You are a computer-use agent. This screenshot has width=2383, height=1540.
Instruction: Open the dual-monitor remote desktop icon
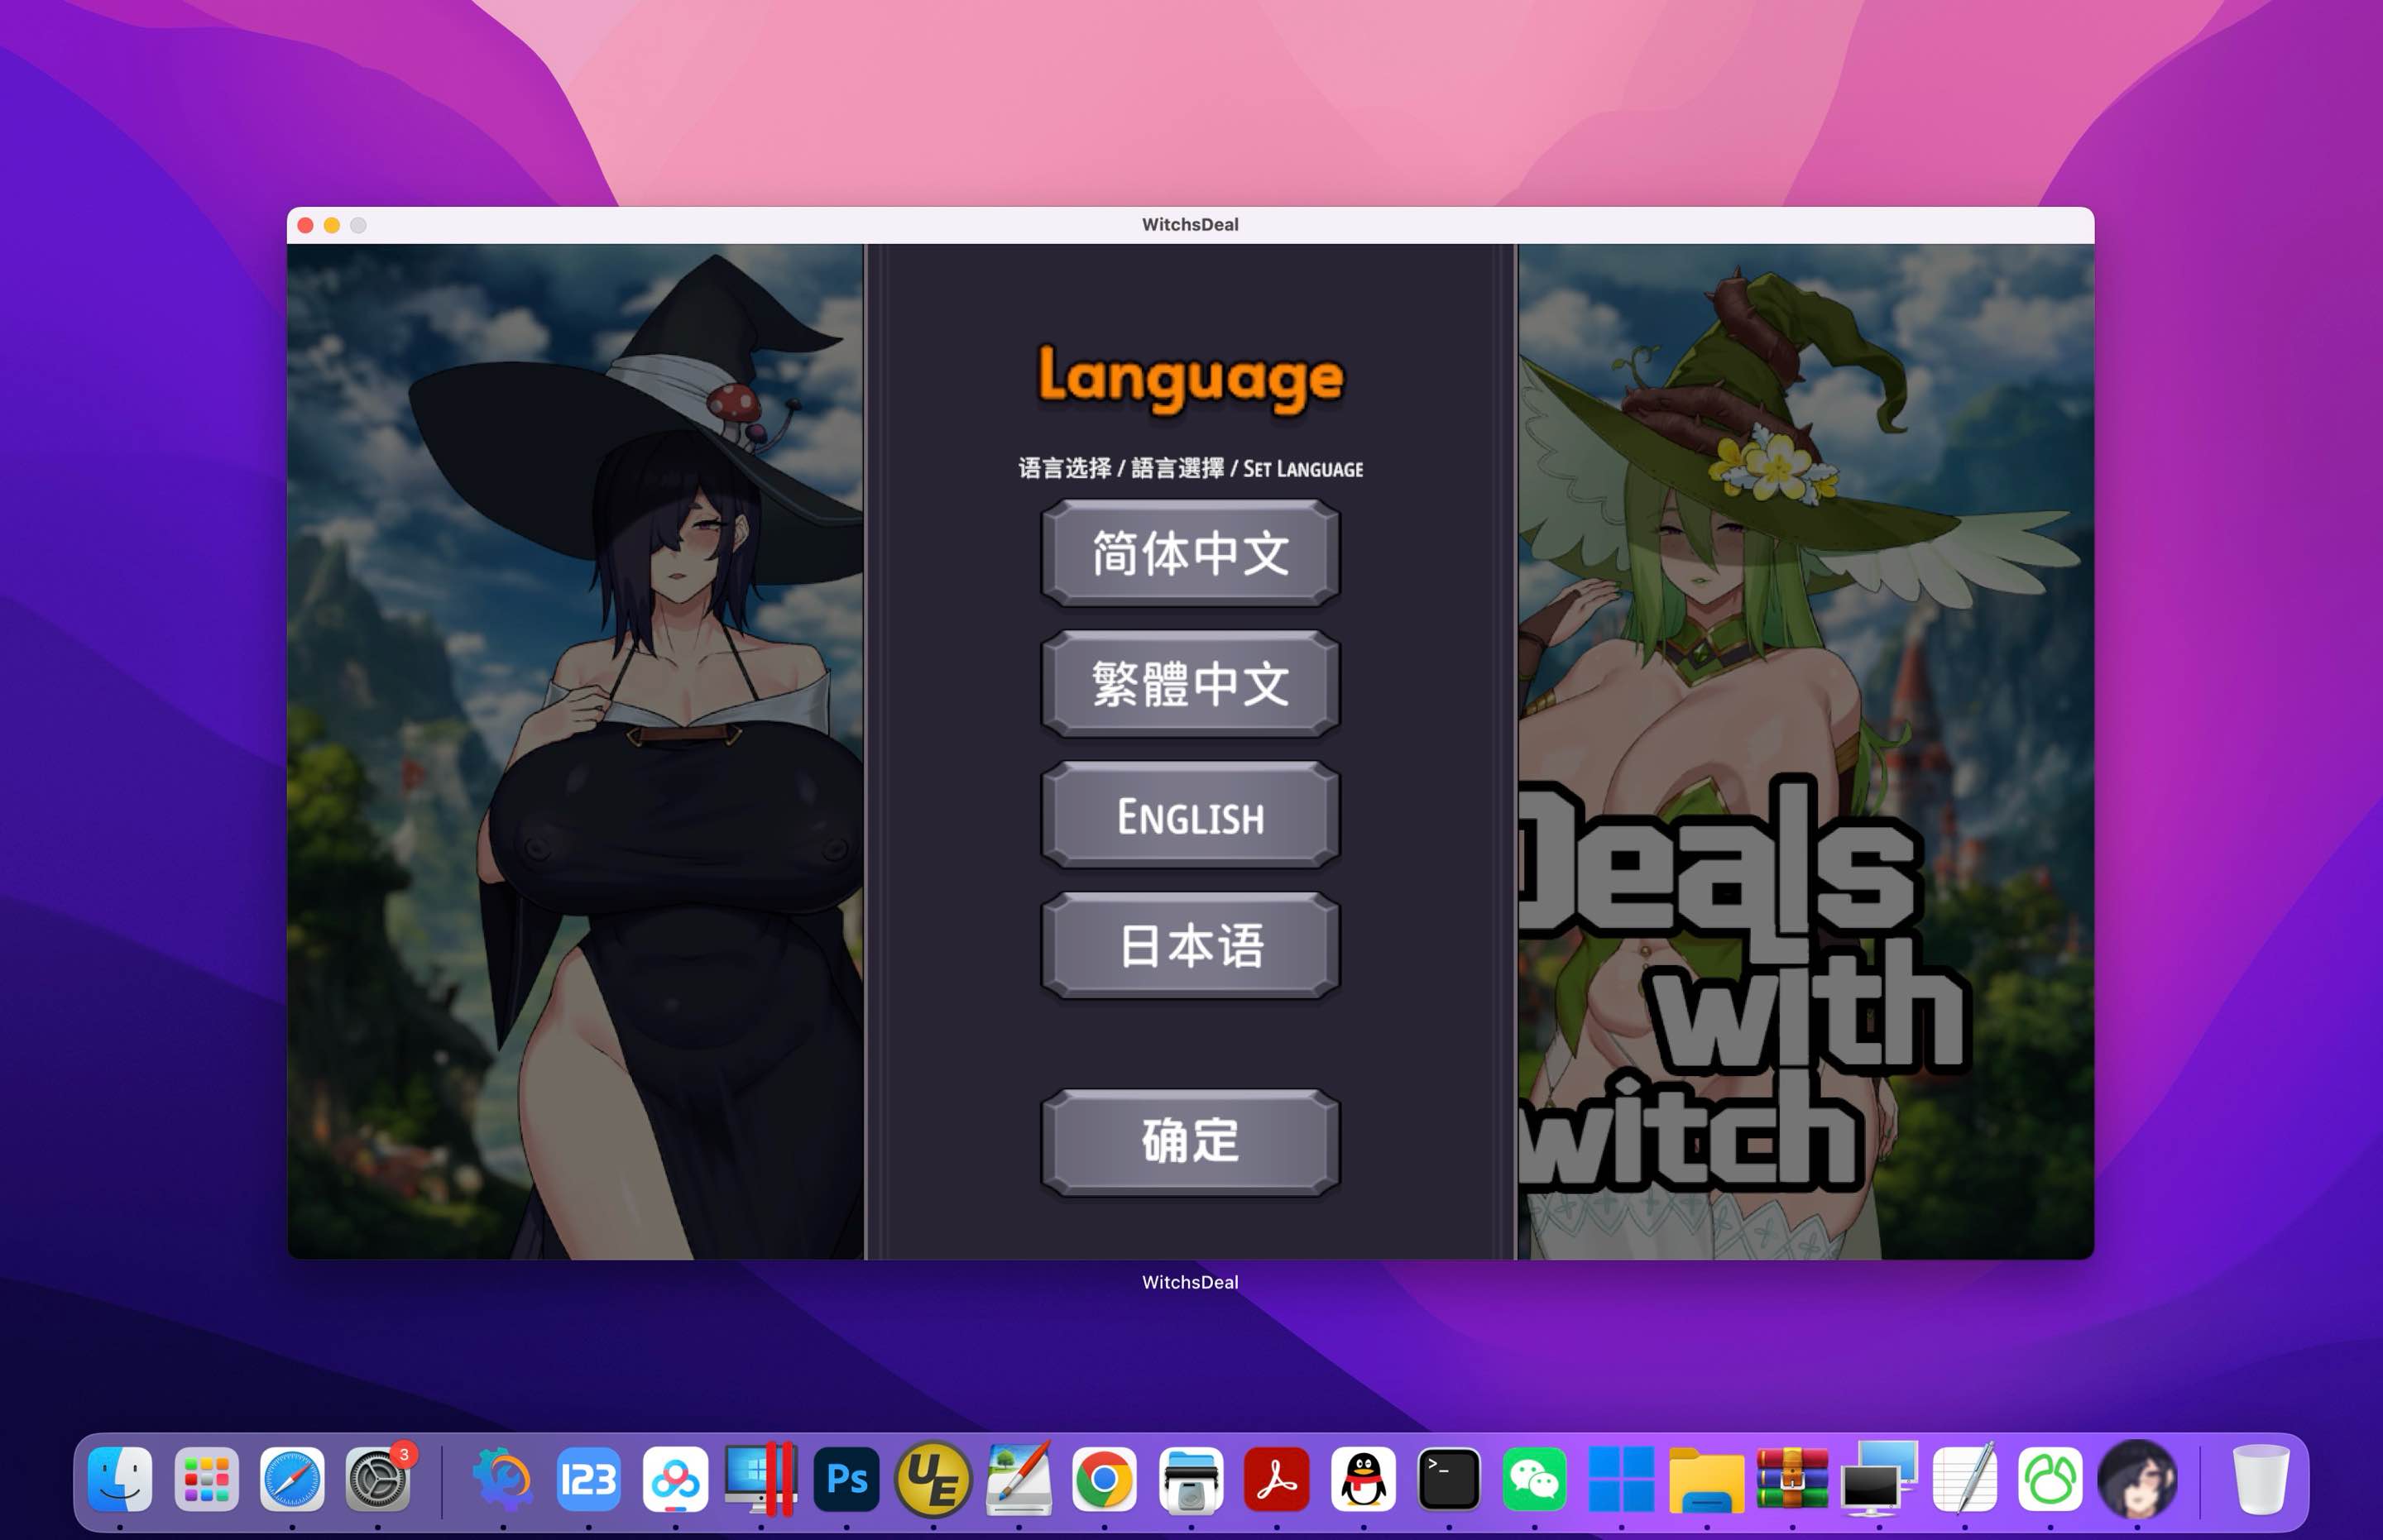coord(1879,1479)
